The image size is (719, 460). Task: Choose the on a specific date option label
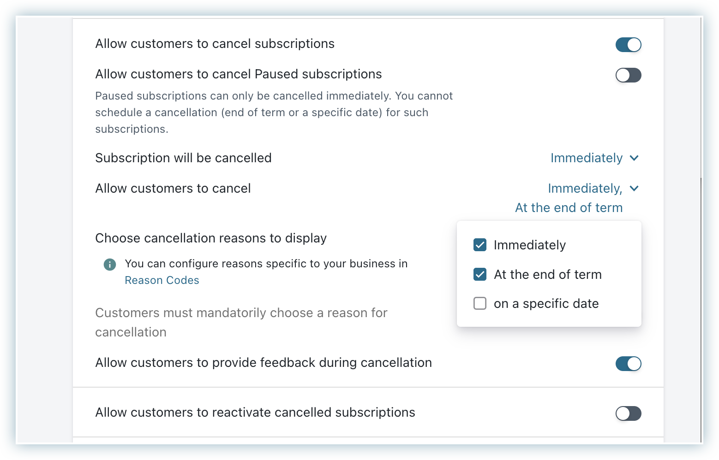546,304
